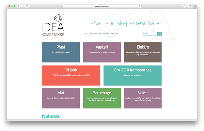Open the Om IDEA Kompetanse tile
204x131 pixels.
pyautogui.click(x=133, y=75)
